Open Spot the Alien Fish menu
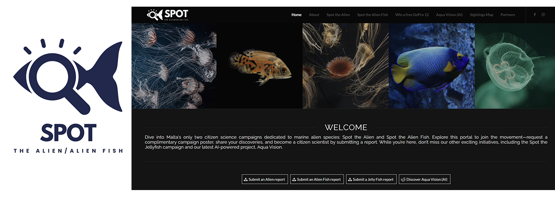The height and width of the screenshot is (198, 555). click(x=372, y=15)
